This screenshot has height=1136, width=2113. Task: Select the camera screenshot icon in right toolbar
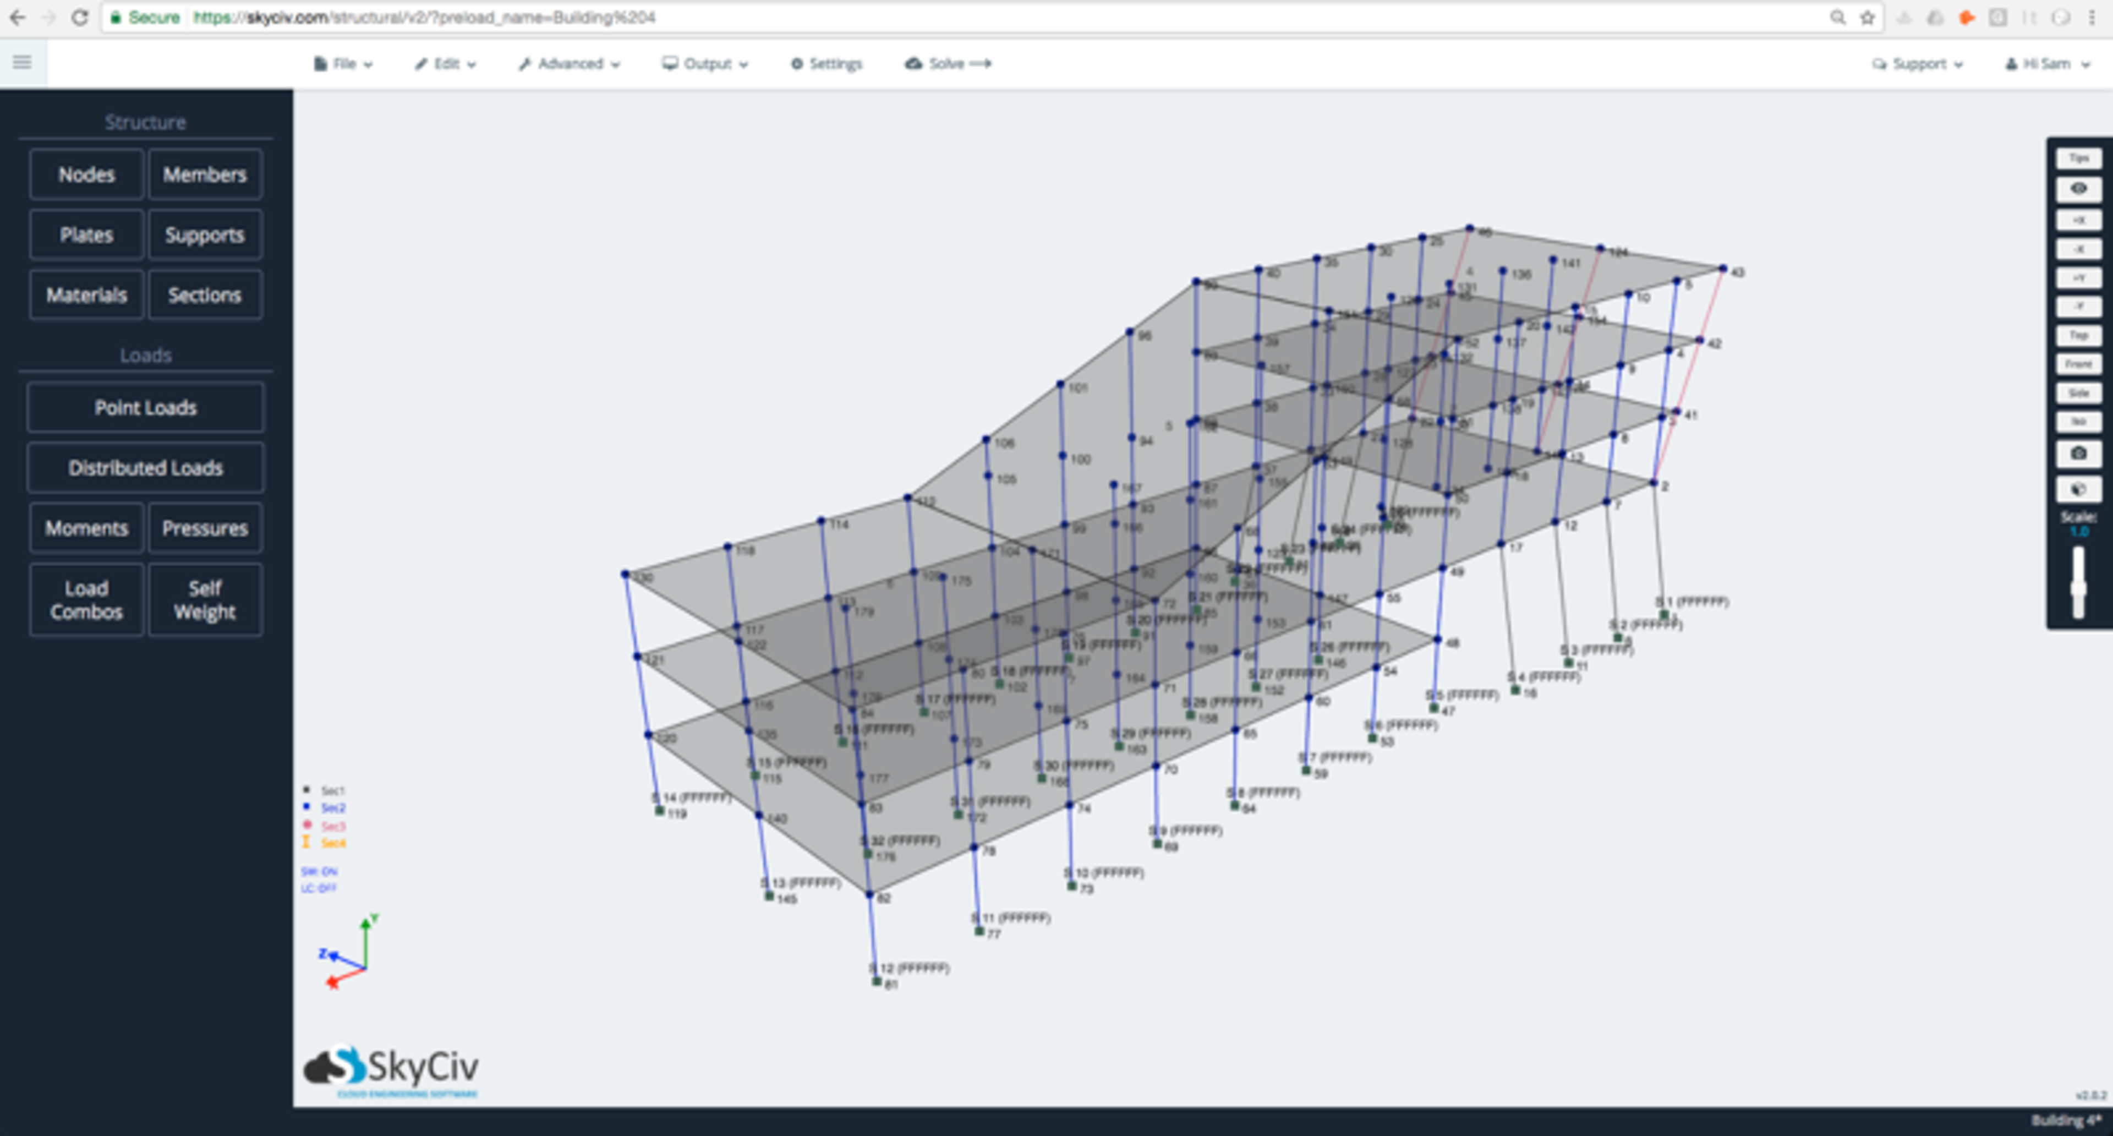point(2078,454)
